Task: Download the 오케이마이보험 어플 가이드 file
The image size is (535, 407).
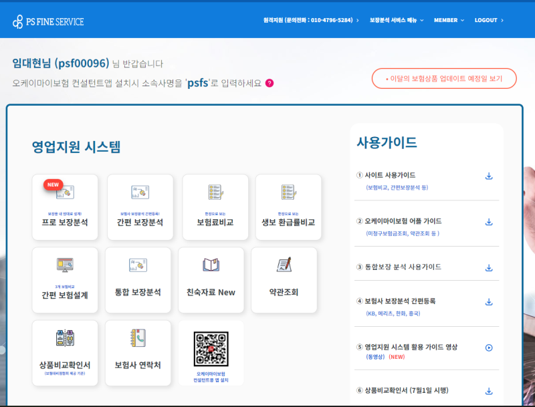Action: (x=489, y=222)
